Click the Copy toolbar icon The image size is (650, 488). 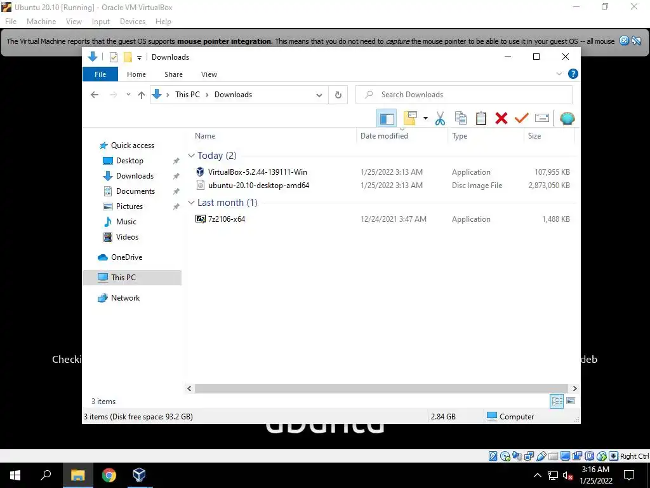click(x=461, y=118)
